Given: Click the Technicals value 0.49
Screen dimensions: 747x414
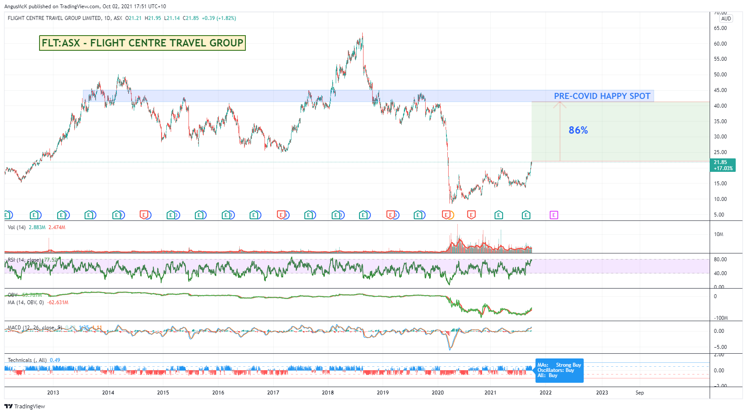Looking at the screenshot, I should click(x=55, y=360).
